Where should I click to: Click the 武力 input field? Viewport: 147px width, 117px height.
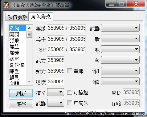[x=55, y=60]
